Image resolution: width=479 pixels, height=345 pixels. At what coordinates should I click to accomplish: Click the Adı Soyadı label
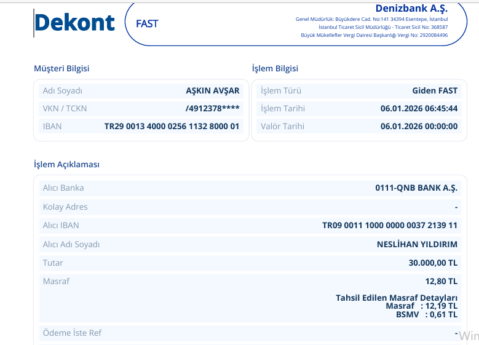pyautogui.click(x=63, y=91)
